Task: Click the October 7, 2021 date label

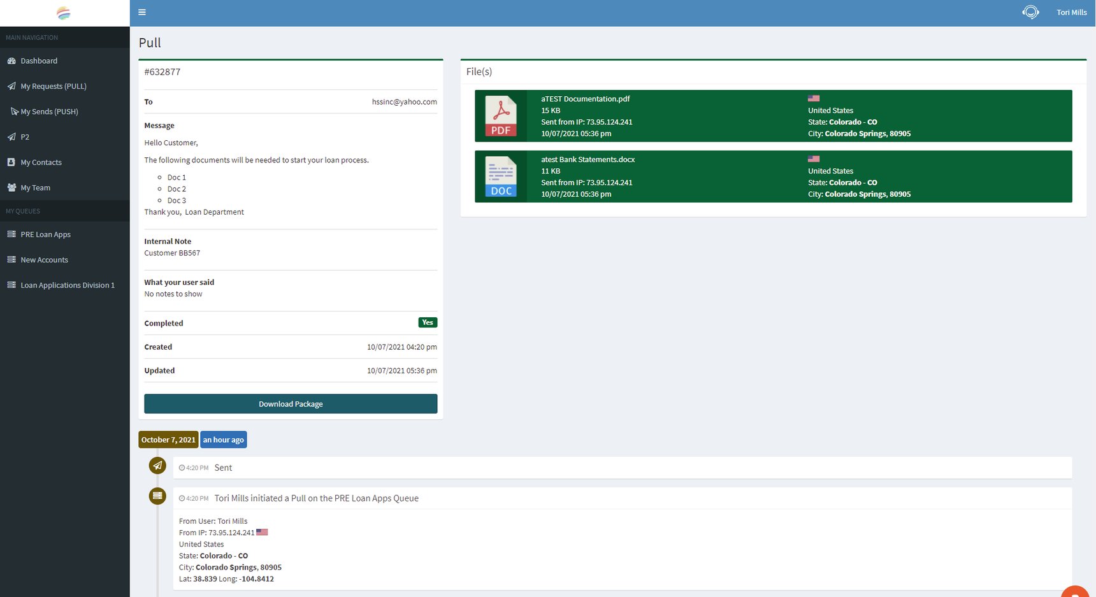Action: [168, 440]
